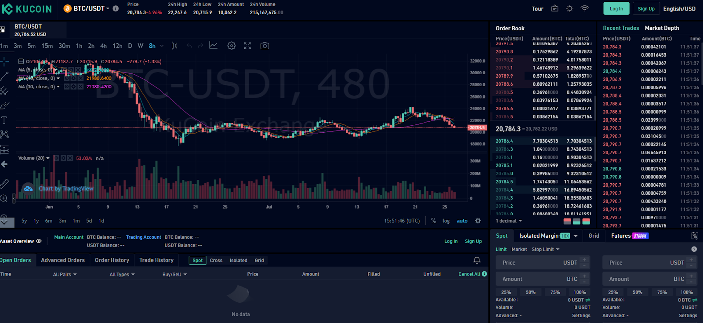703x323 pixels.
Task: Open the order type info icon
Action: pyautogui.click(x=694, y=249)
